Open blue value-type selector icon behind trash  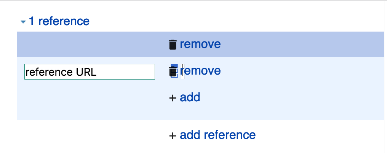point(175,71)
